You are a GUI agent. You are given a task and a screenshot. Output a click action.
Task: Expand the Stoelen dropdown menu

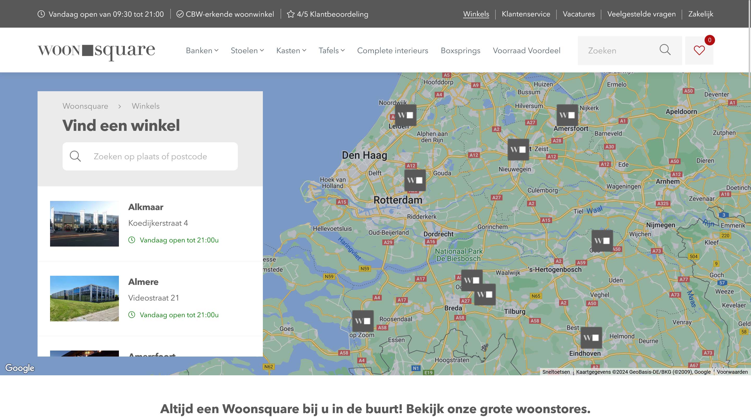point(247,50)
